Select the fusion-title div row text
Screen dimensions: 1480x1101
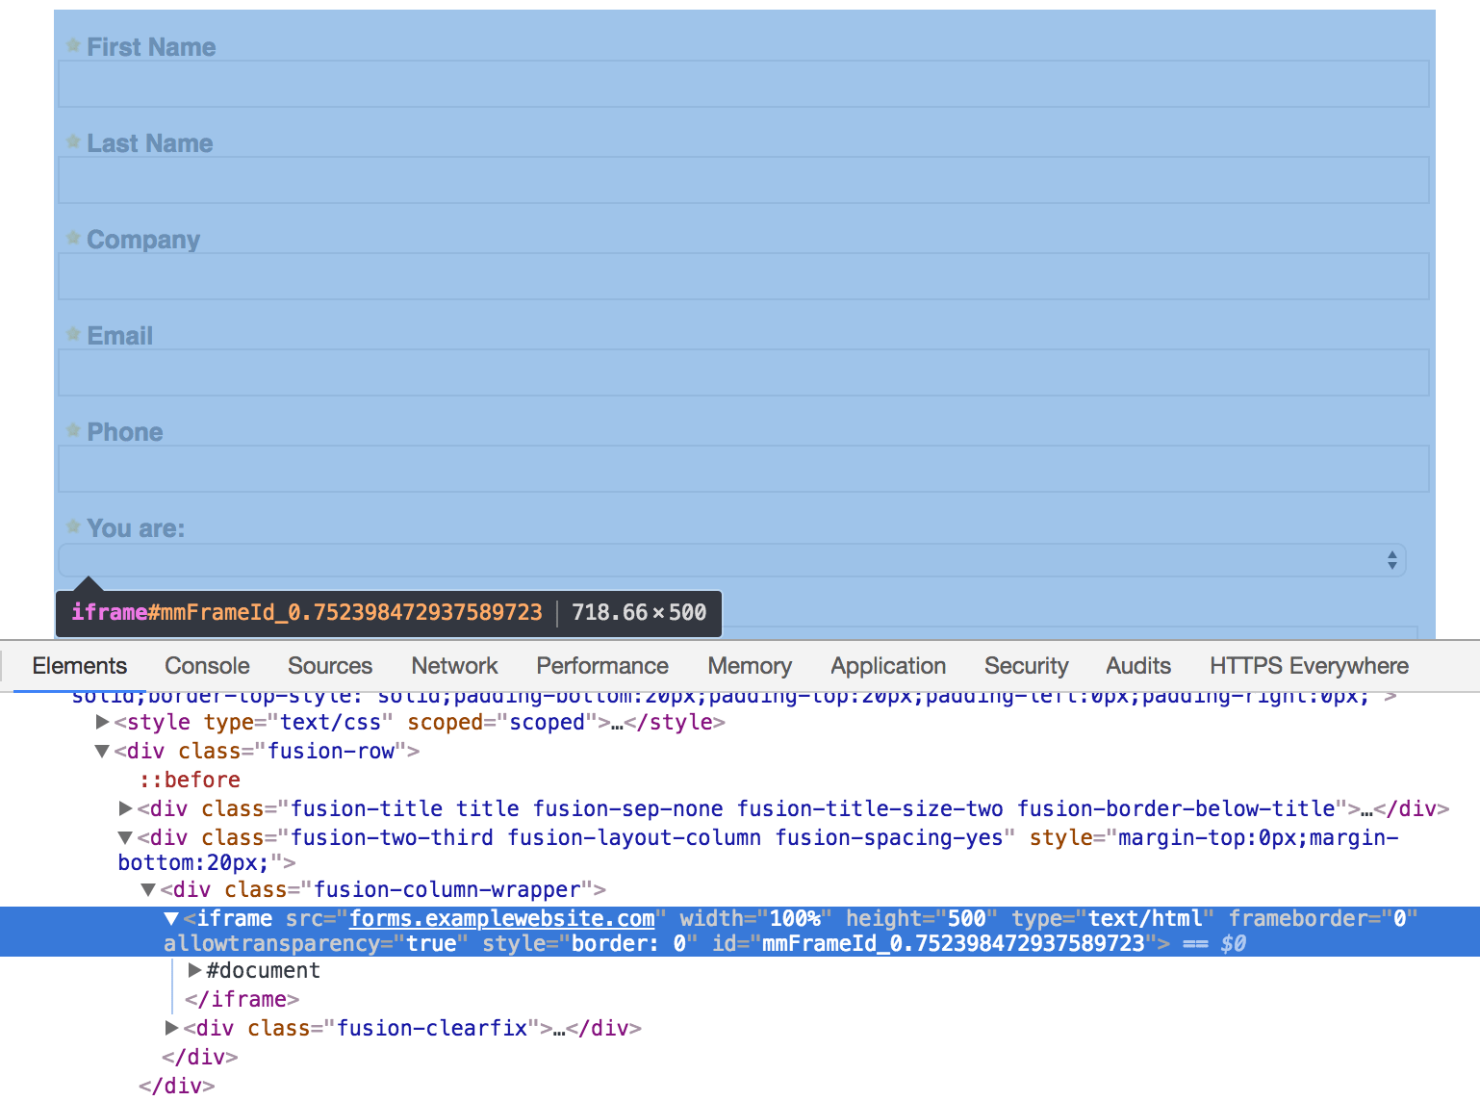[793, 808]
